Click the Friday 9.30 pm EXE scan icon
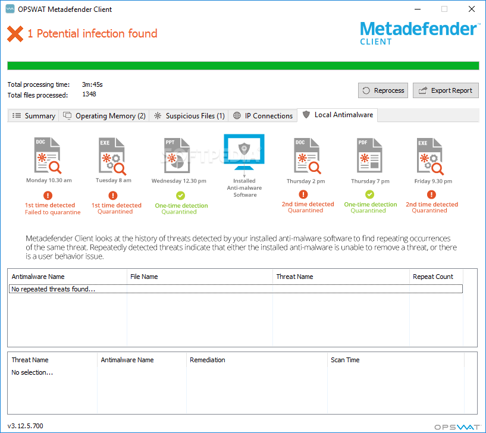486x433 pixels. click(430, 156)
